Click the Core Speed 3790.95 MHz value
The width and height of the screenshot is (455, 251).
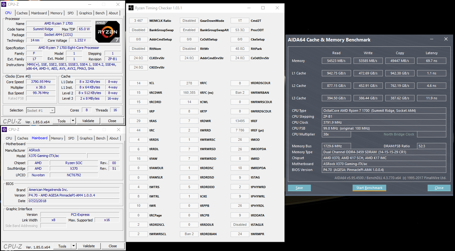[x=41, y=82]
